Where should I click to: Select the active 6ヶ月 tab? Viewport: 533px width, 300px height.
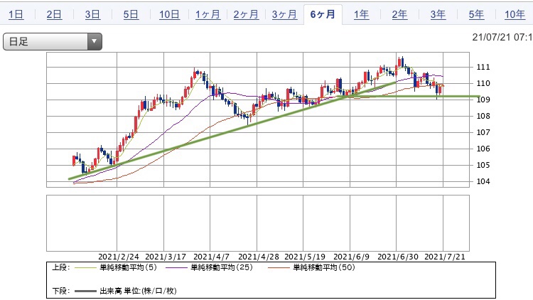point(323,15)
